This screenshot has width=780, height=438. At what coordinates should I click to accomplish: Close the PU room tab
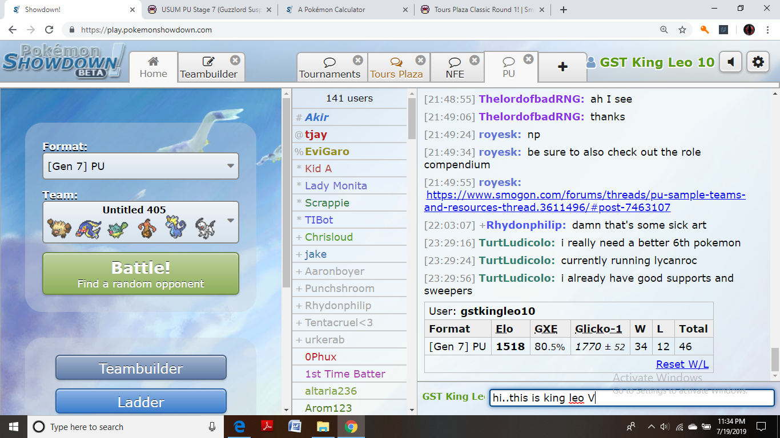click(528, 59)
